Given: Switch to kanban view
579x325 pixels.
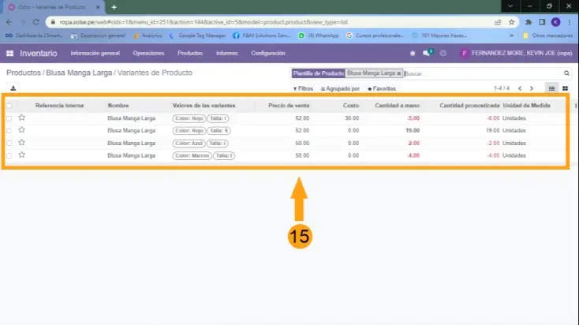Looking at the screenshot, I should coord(565,88).
